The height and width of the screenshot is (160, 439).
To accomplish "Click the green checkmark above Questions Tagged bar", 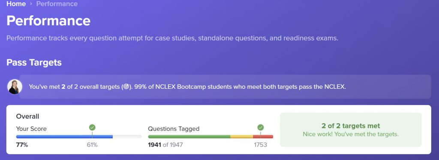I will [260, 128].
